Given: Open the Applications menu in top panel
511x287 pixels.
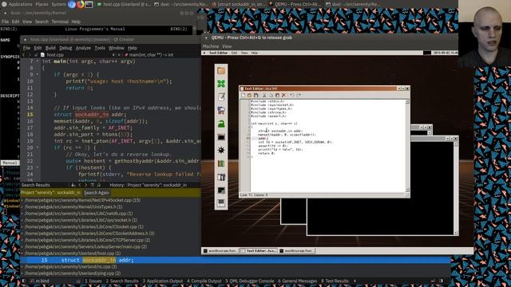Looking at the screenshot, I should [x=18, y=4].
